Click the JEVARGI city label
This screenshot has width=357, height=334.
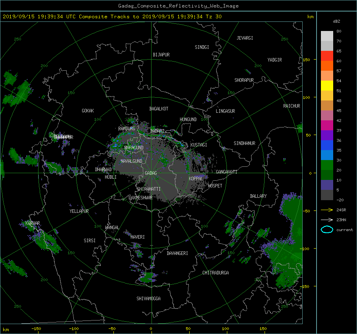(245, 38)
